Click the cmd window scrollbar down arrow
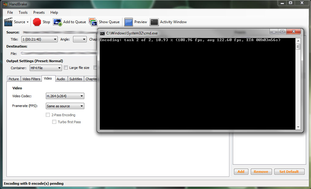The image size is (311, 189). tap(298, 127)
